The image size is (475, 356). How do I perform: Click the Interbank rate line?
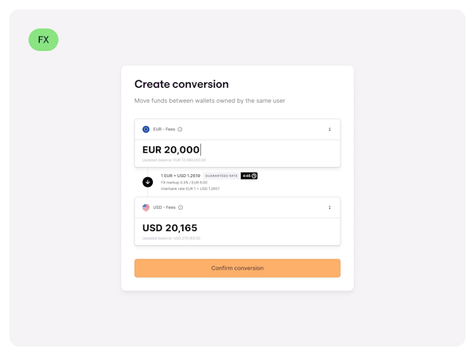(x=190, y=188)
